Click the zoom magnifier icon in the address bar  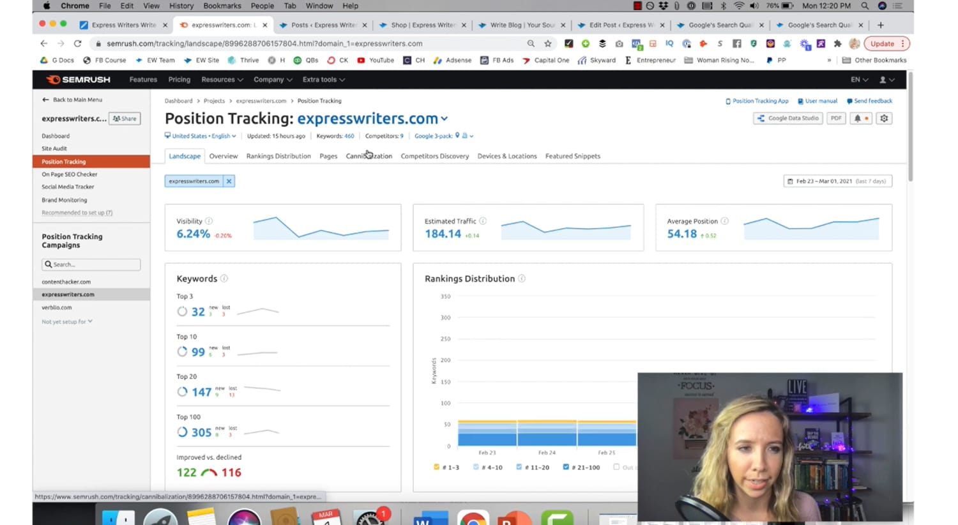coord(531,43)
